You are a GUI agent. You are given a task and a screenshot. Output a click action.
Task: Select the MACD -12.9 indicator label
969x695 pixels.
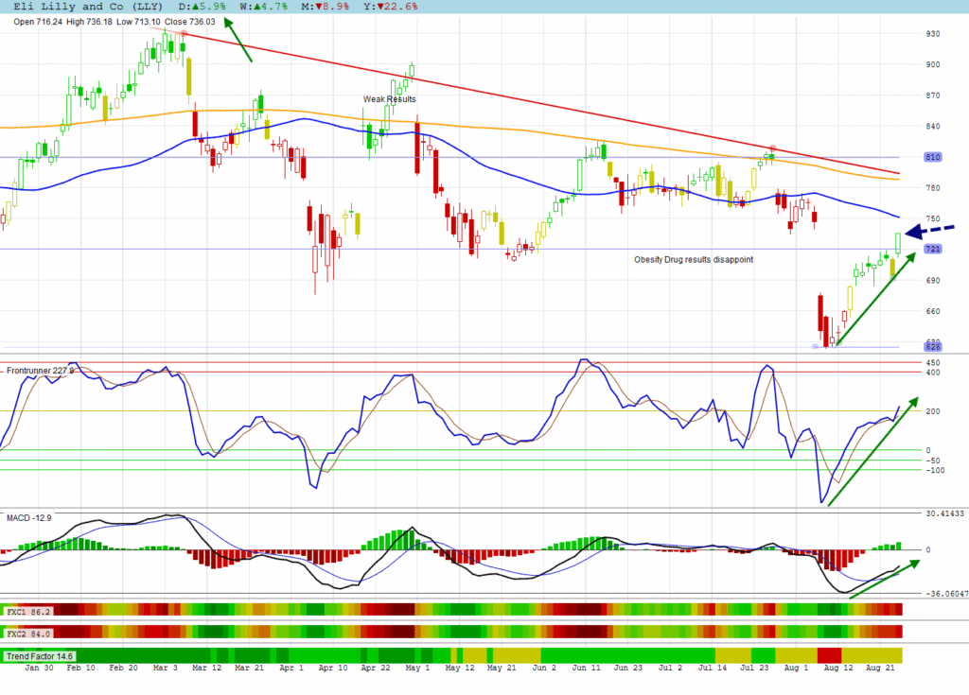[29, 517]
